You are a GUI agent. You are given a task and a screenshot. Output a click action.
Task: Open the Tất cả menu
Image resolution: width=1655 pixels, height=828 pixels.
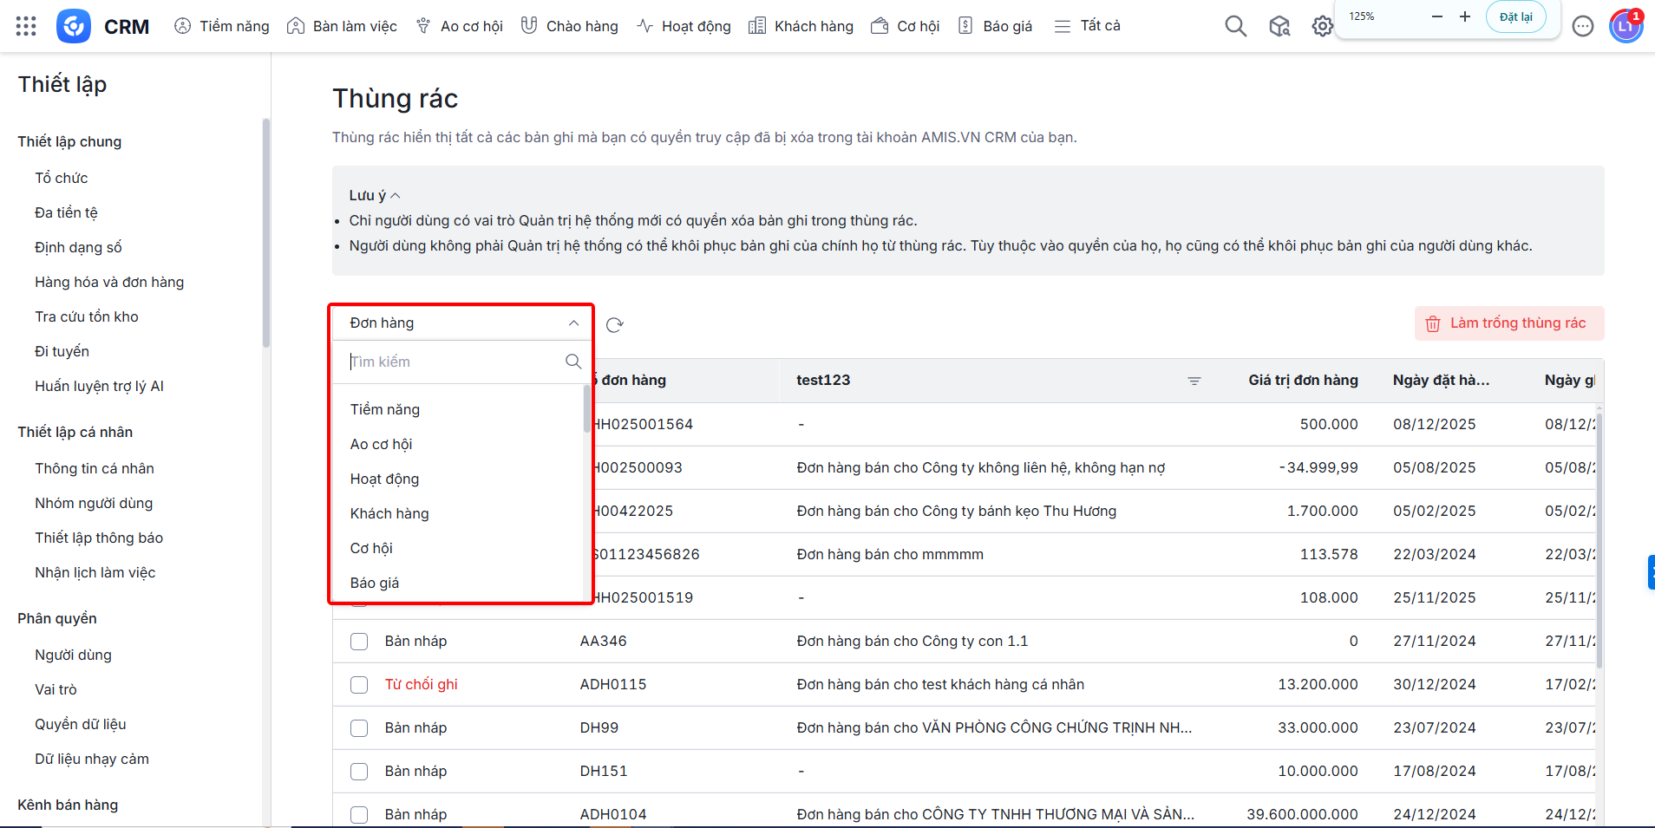[x=1088, y=26]
